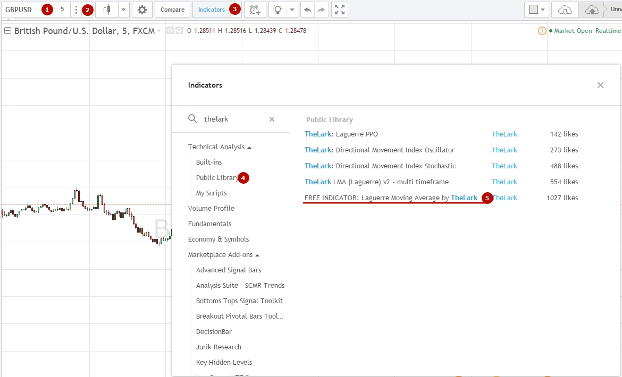
Task: Add FREE INDICATOR: Laguerre Moving Average
Action: click(391, 198)
